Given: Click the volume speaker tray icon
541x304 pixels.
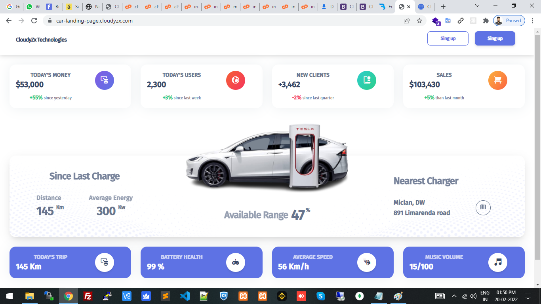Looking at the screenshot, I should click(x=473, y=296).
